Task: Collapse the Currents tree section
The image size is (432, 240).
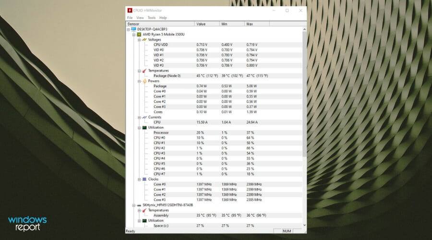Action: tap(139, 118)
